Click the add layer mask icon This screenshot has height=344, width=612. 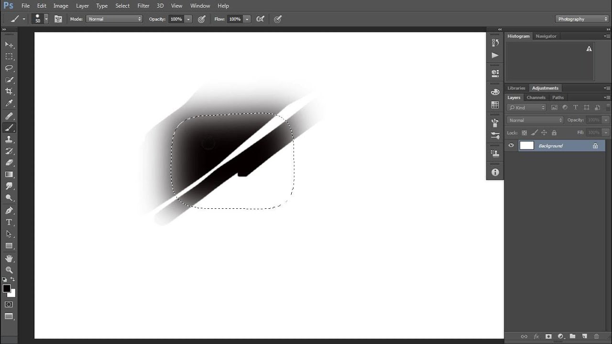tap(548, 336)
